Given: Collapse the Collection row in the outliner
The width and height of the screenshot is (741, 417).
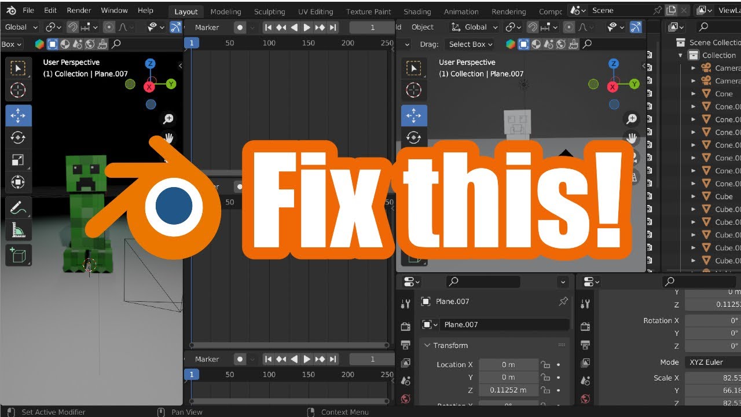Looking at the screenshot, I should pos(681,55).
